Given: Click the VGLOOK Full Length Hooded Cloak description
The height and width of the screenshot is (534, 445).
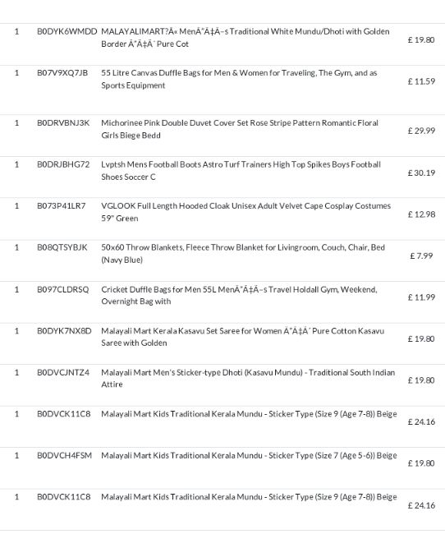Looking at the screenshot, I should [x=245, y=212].
